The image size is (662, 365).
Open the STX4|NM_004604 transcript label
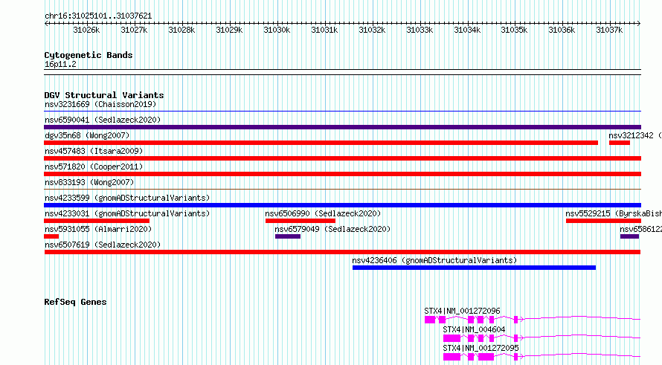(474, 329)
